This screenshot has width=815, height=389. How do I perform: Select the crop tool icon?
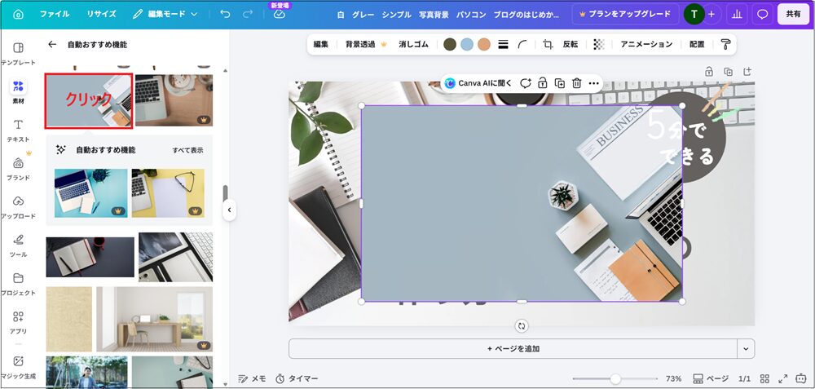click(x=548, y=45)
